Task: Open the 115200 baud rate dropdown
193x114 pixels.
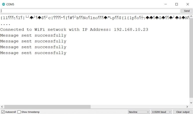Action: tap(161, 112)
